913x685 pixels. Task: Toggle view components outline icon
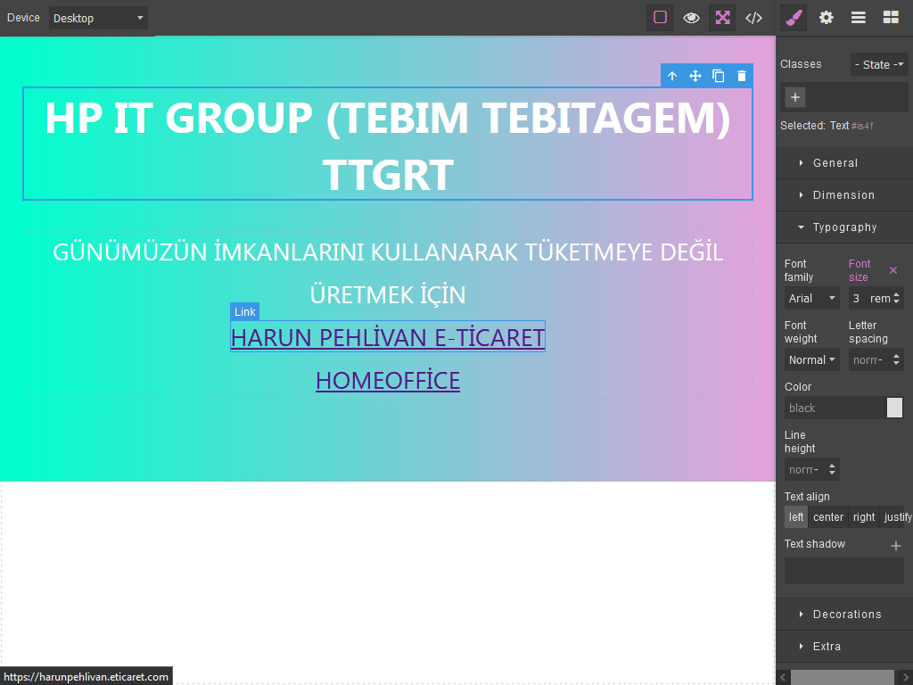660,18
